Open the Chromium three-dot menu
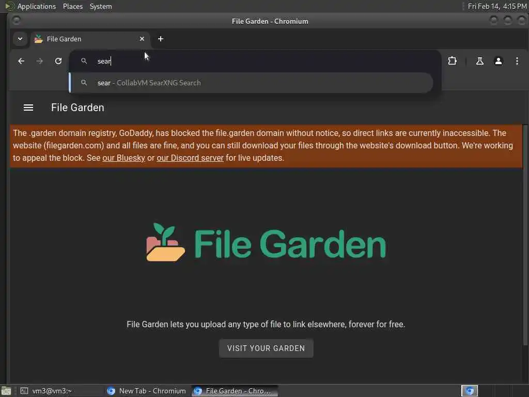 point(517,61)
